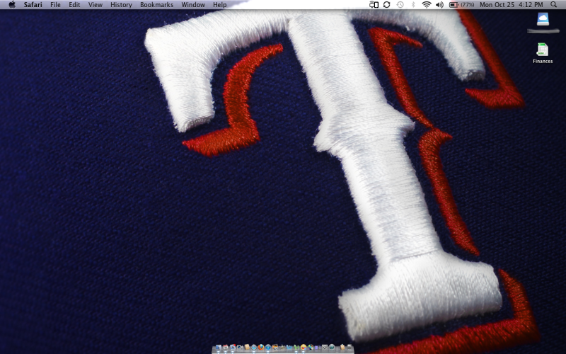This screenshot has width=566, height=354.
Task: Select the cloud drive desktop icon
Action: click(543, 19)
